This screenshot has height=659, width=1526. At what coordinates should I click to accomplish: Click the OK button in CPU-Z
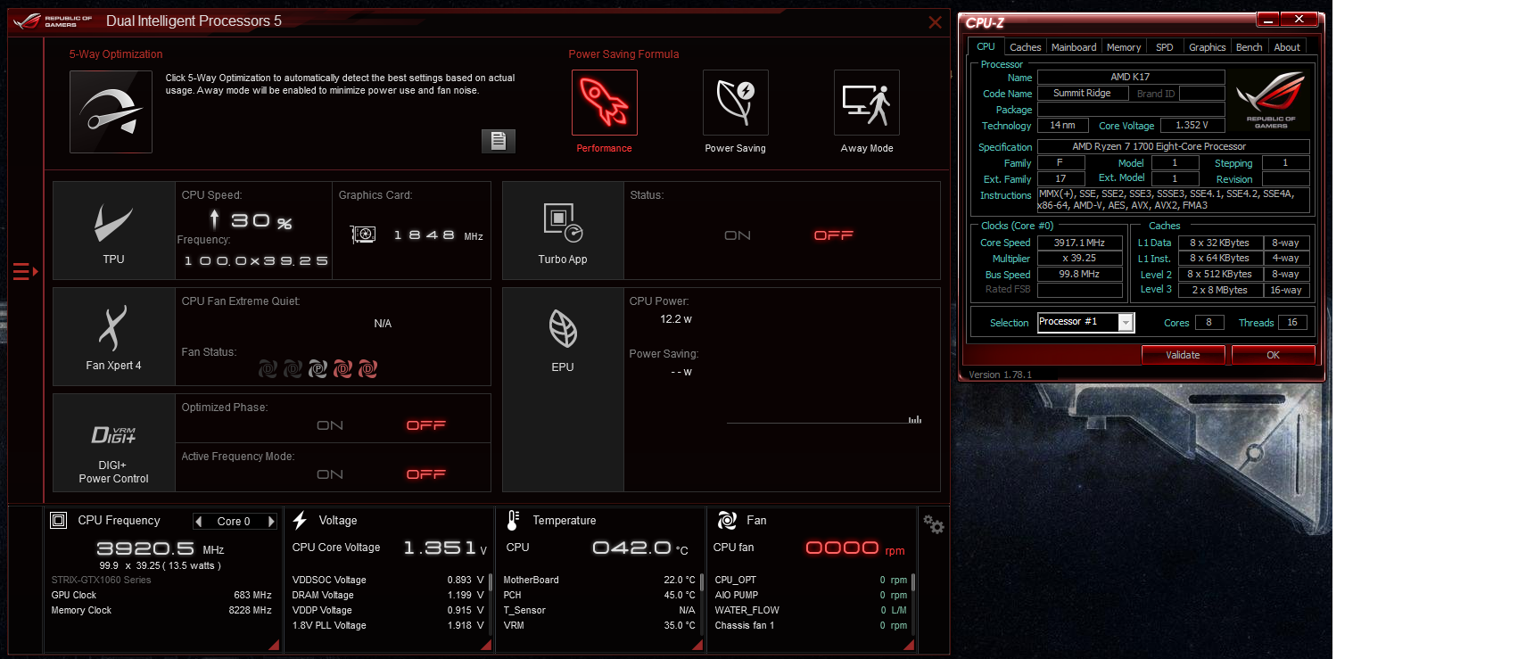(x=1273, y=355)
